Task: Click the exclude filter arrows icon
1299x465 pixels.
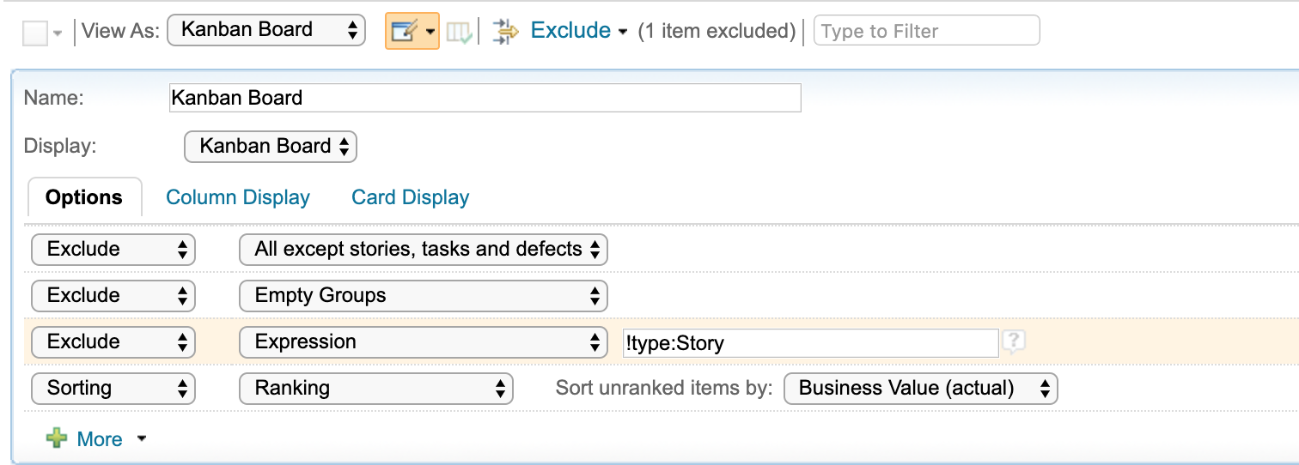Action: (506, 32)
